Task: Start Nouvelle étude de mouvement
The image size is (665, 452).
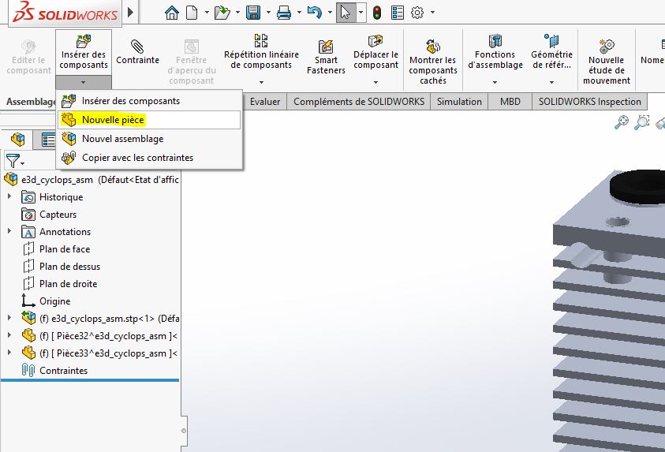Action: 607,62
